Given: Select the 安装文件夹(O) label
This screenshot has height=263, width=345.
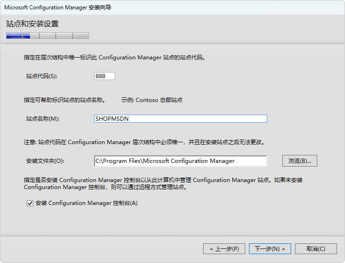Looking at the screenshot, I should (45, 161).
